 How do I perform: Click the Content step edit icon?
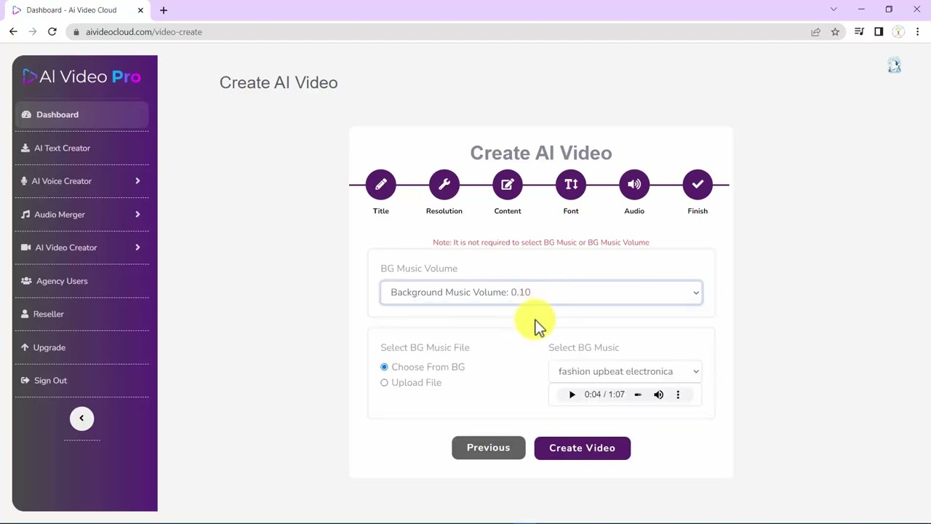coord(508,185)
